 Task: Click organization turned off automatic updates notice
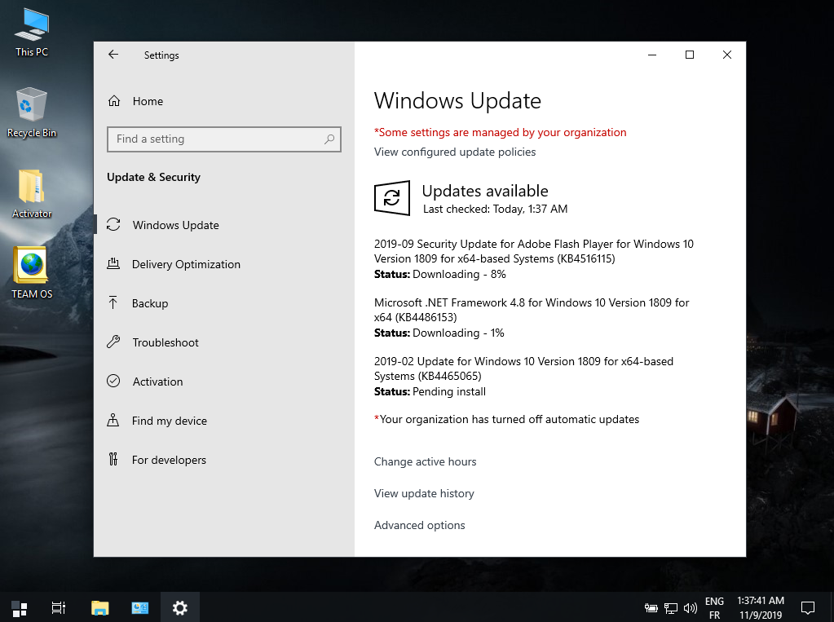(x=506, y=419)
